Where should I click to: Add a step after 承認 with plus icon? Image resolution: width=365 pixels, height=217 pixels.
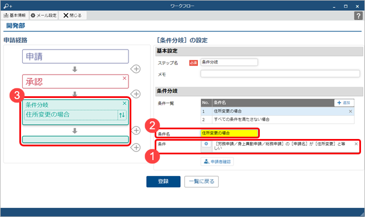tap(136, 94)
